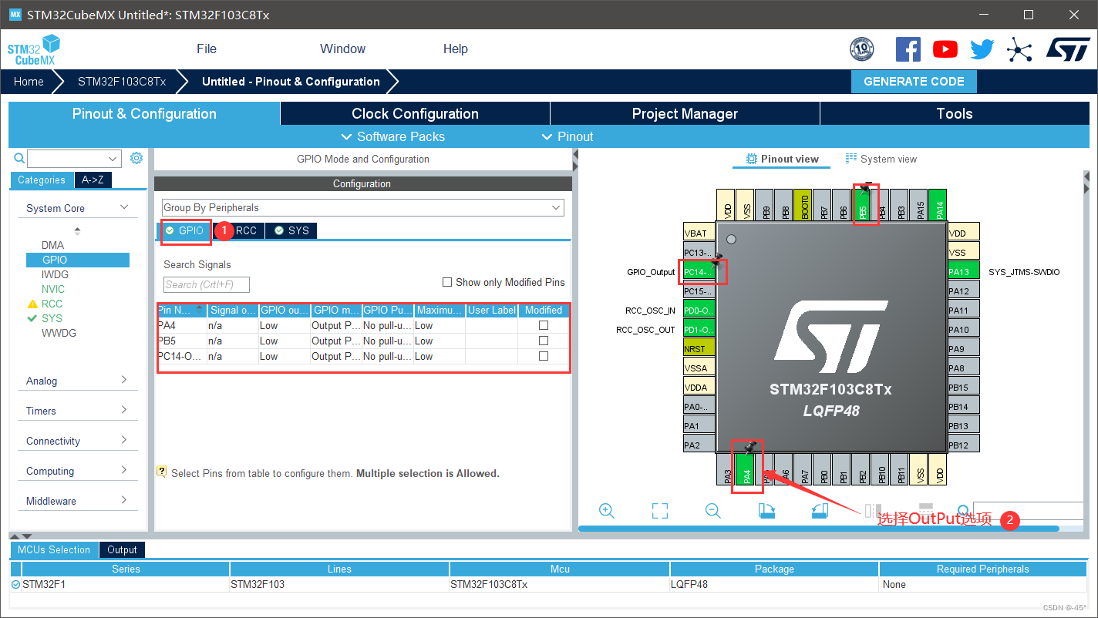Click the PA9 pin on the chip

(964, 349)
